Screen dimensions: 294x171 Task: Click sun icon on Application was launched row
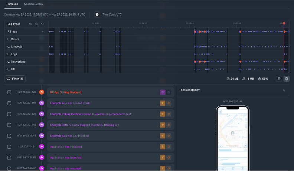169,158
